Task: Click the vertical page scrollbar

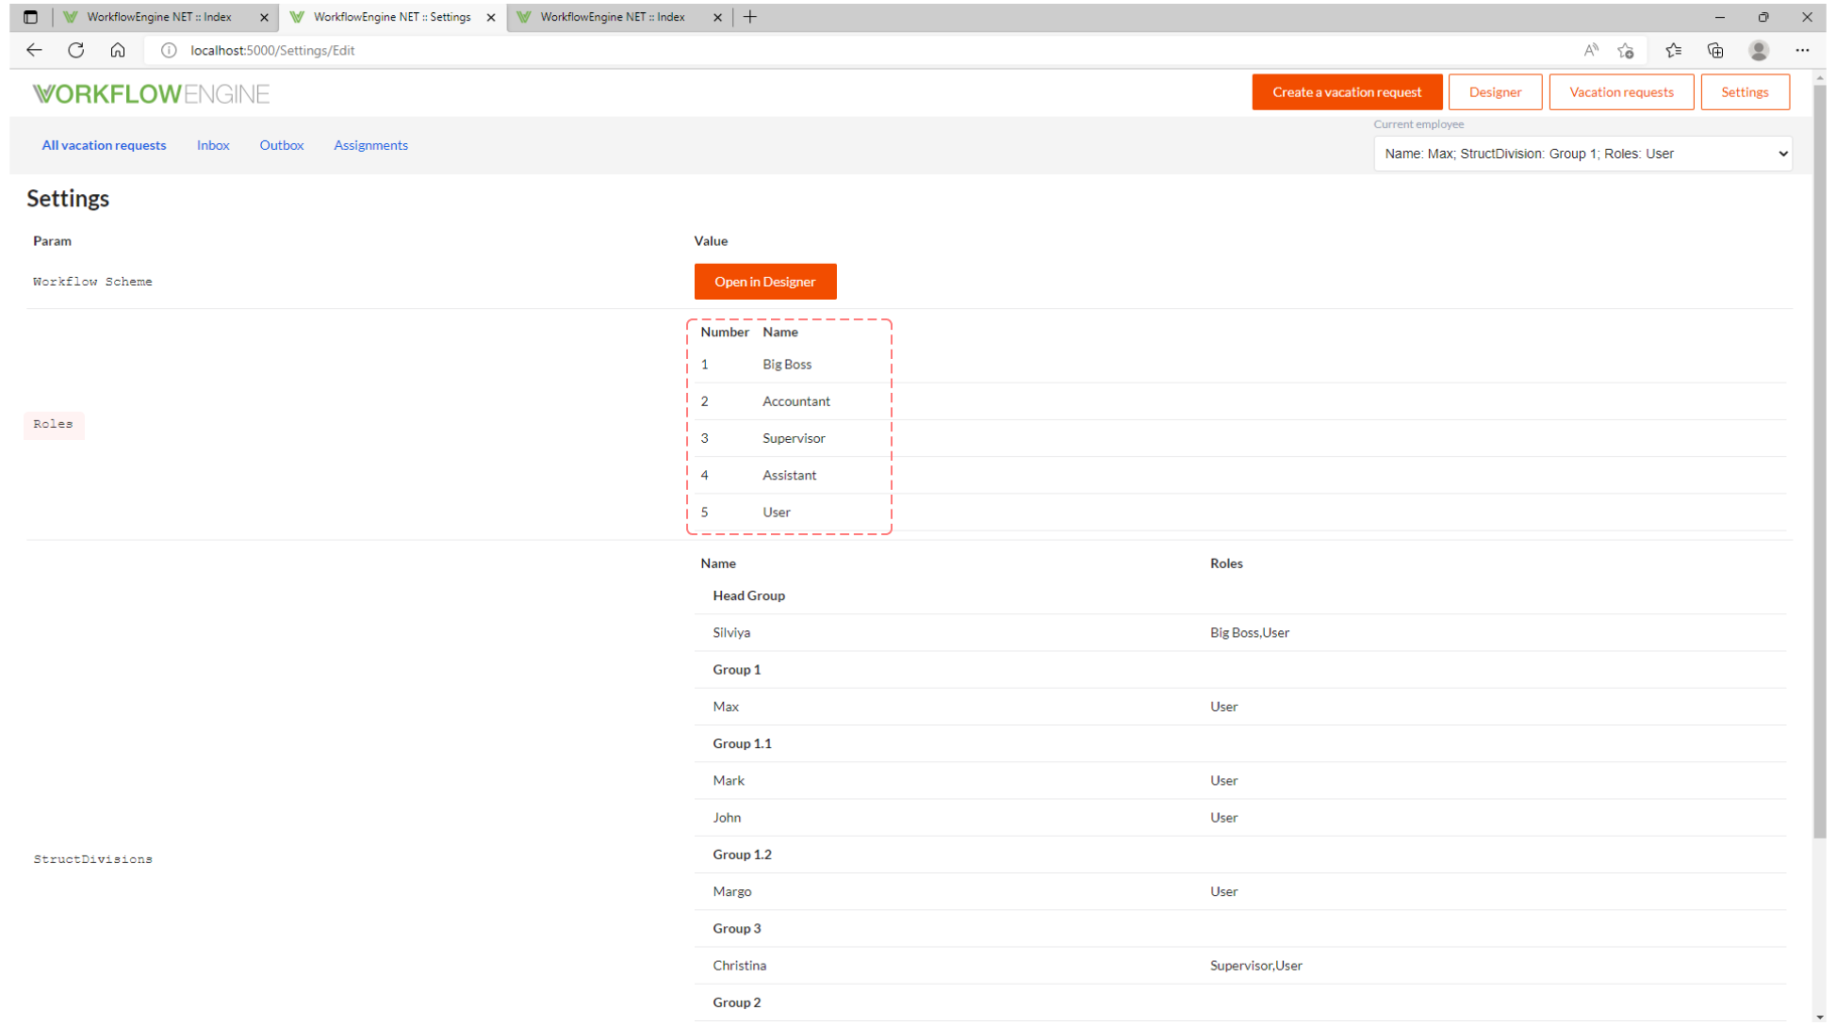Action: (1819, 462)
